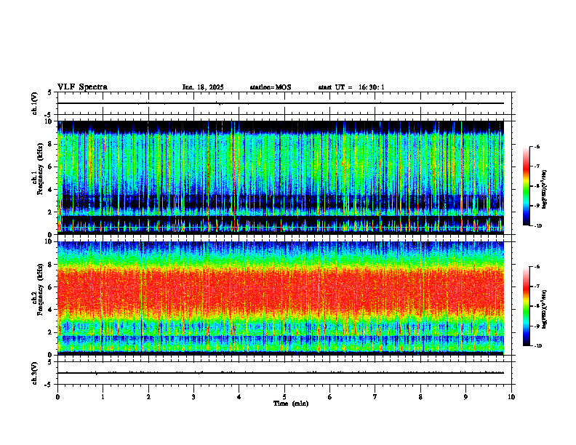Click the "Jan. 18, 2025" date text

[203, 87]
